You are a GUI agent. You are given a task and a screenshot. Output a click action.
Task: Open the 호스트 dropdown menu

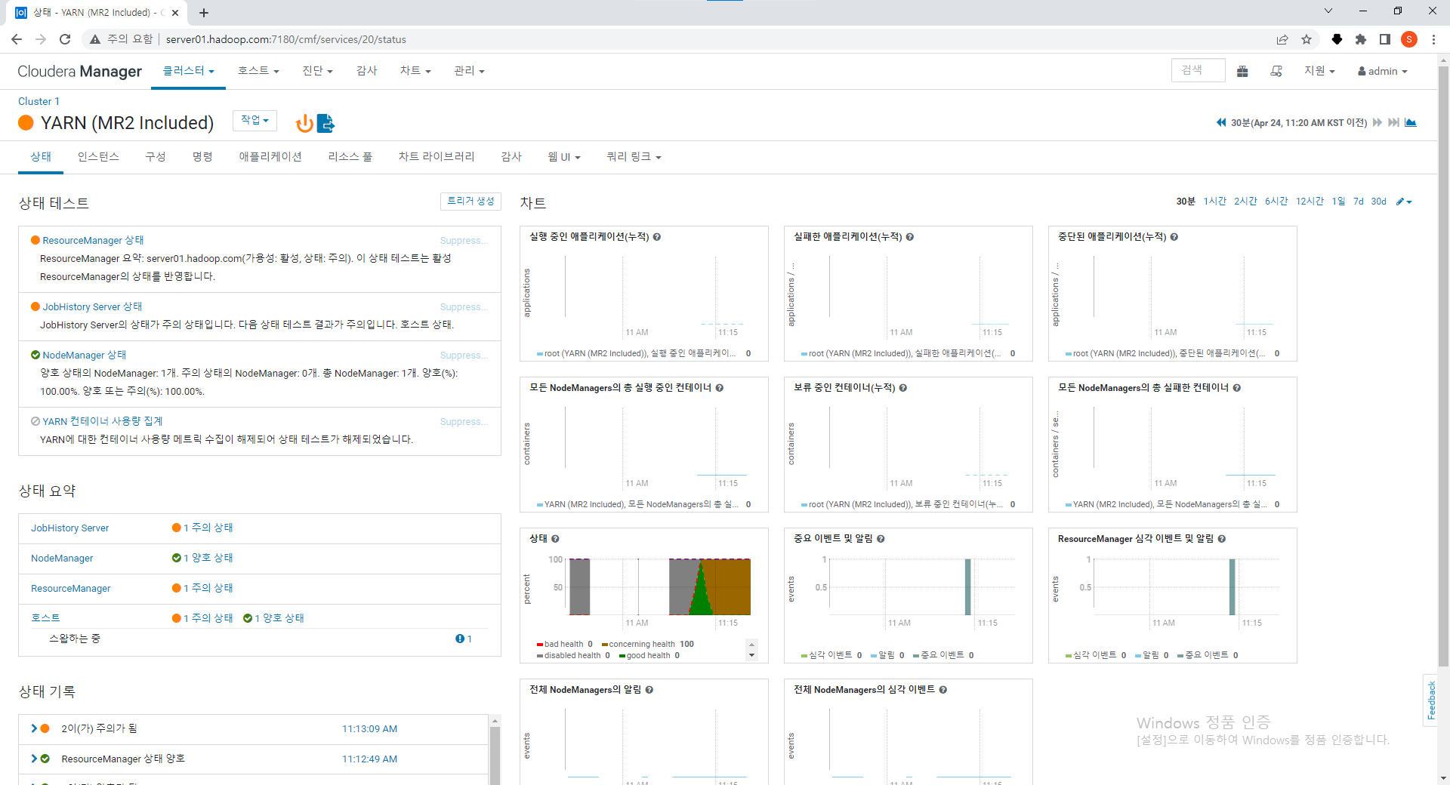click(x=258, y=71)
